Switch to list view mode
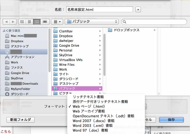This screenshot has width=190, height=134. (x=30, y=22)
